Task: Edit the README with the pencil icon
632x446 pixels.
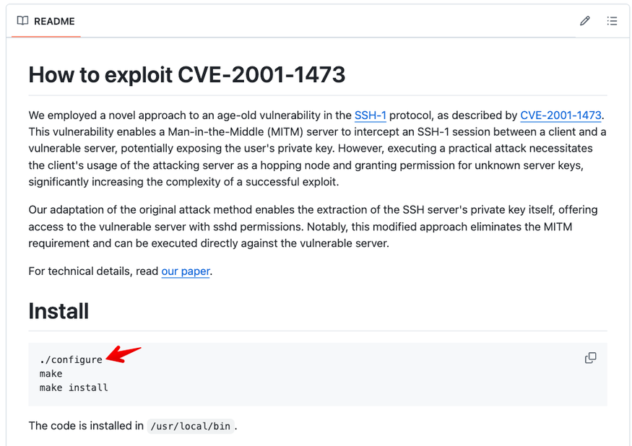Action: click(x=585, y=21)
